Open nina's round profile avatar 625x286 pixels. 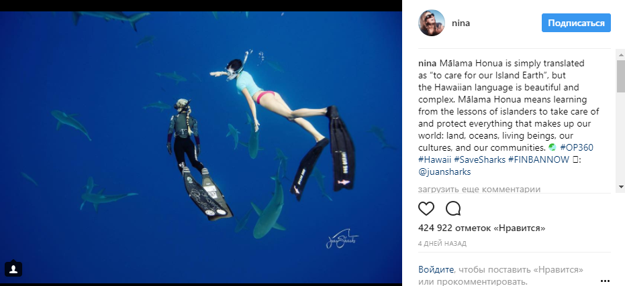pos(431,23)
